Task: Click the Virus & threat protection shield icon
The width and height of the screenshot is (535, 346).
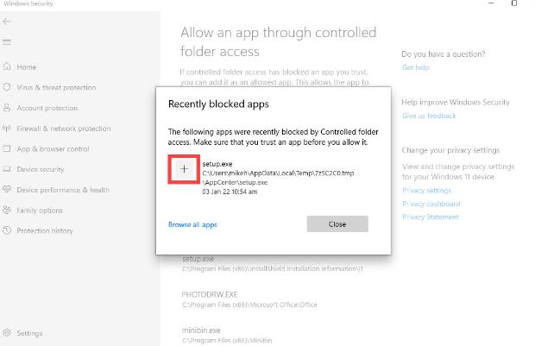Action: click(8, 87)
